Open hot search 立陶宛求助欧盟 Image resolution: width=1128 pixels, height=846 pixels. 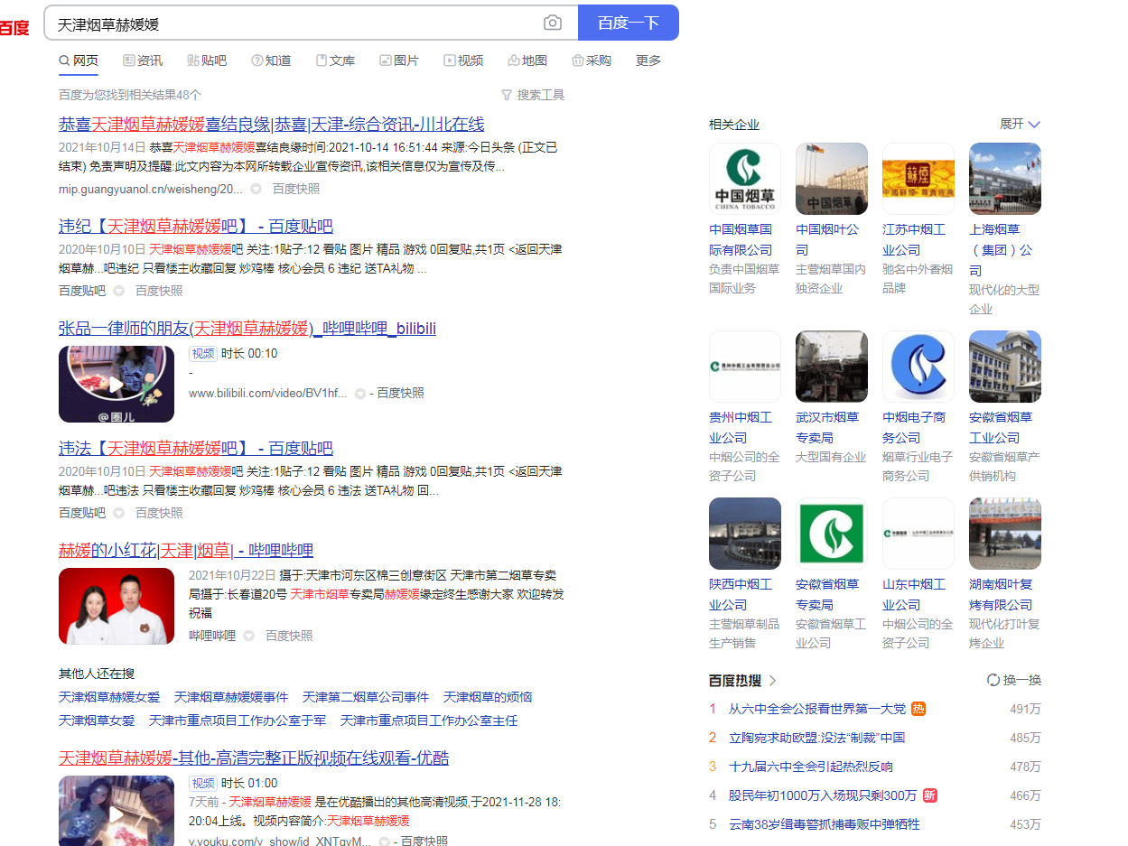pyautogui.click(x=817, y=738)
